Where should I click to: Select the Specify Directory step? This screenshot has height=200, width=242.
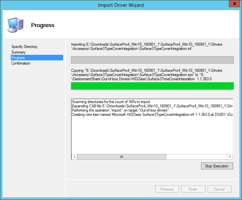pos(25,47)
